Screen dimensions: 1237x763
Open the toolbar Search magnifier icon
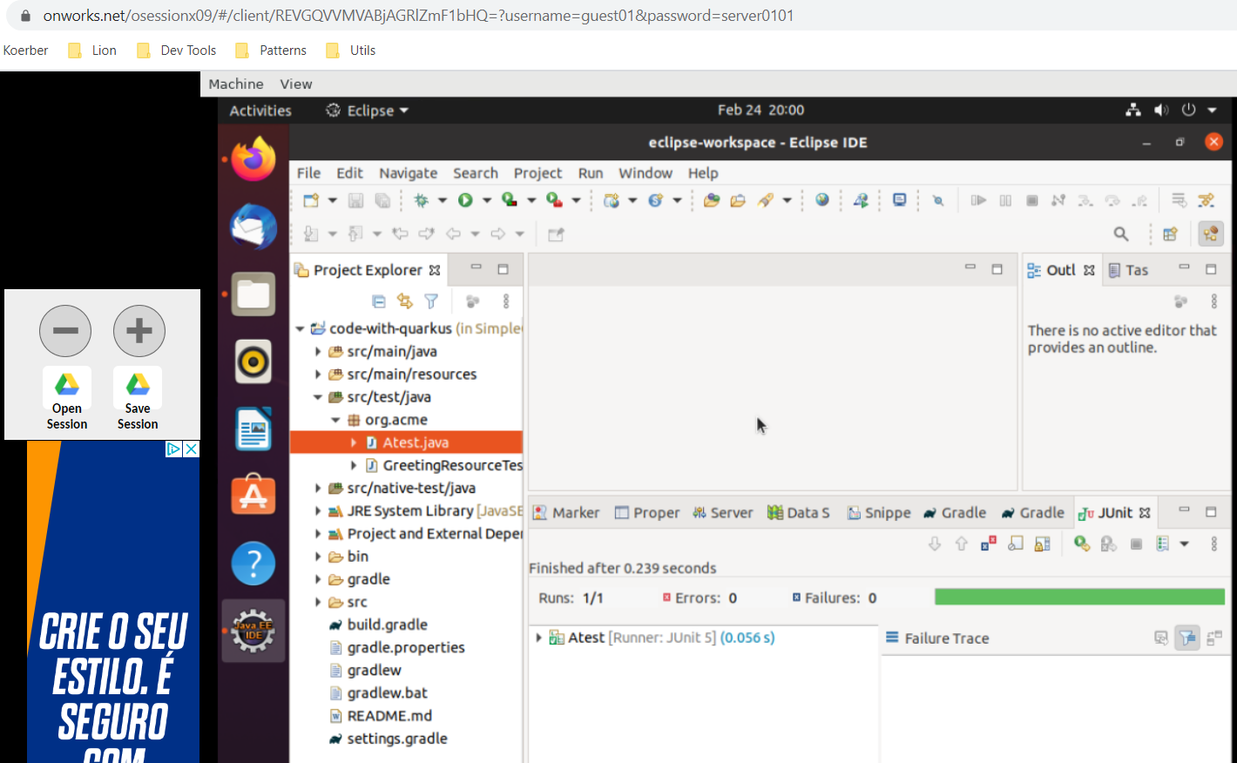point(1121,233)
